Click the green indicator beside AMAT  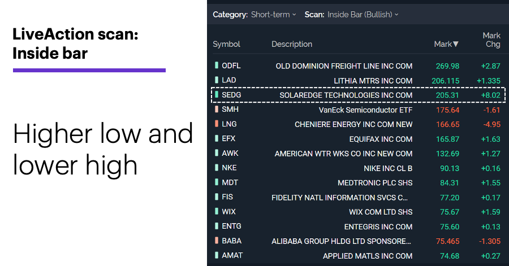[x=217, y=255]
